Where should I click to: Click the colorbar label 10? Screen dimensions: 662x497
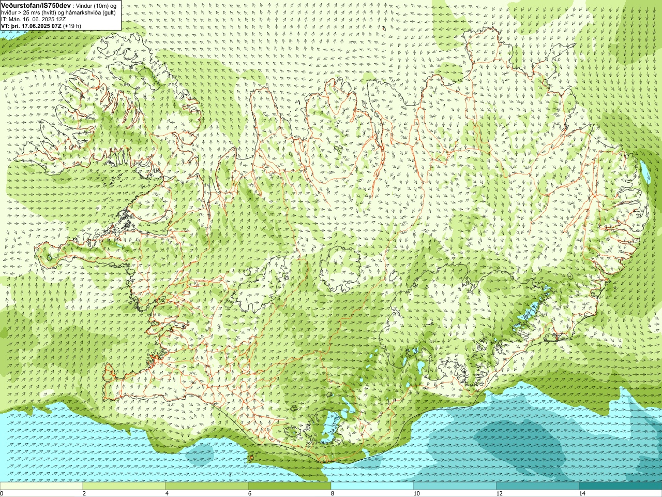(416, 493)
